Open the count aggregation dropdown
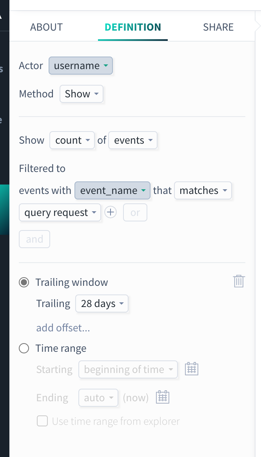Screen dimensions: 261x457 click(72, 140)
